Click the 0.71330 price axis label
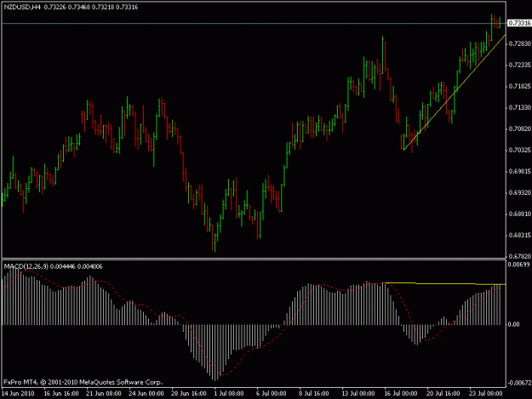532x399 pixels. click(519, 107)
